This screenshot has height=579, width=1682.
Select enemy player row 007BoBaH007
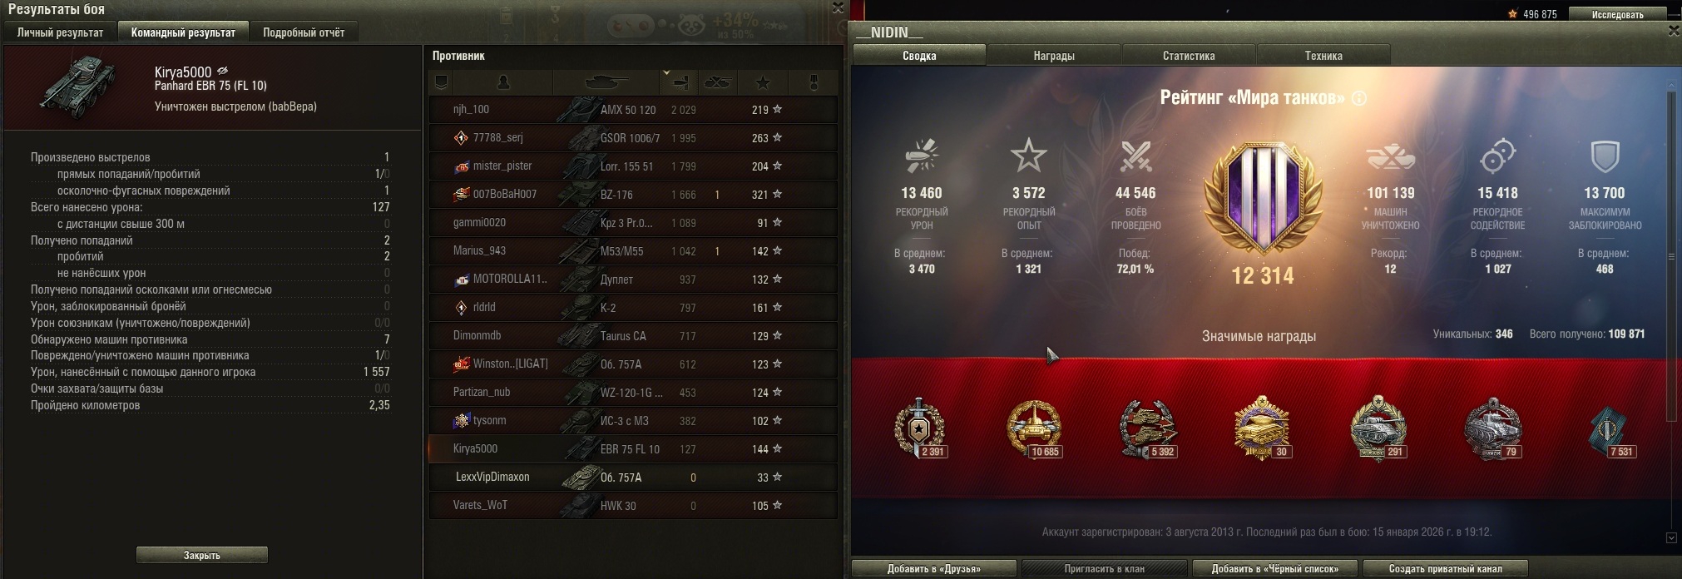[634, 195]
